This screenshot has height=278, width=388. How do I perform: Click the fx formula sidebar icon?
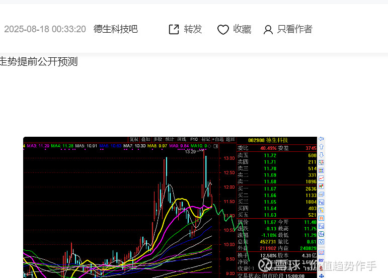point(321,234)
